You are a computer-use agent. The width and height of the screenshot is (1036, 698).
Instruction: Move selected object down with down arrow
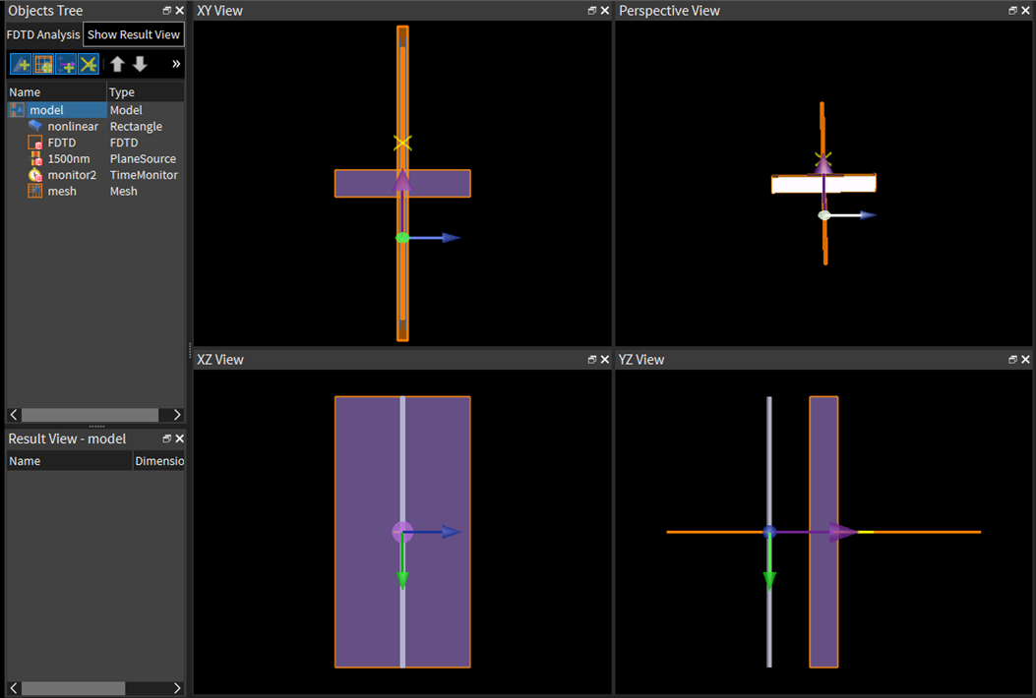point(140,64)
